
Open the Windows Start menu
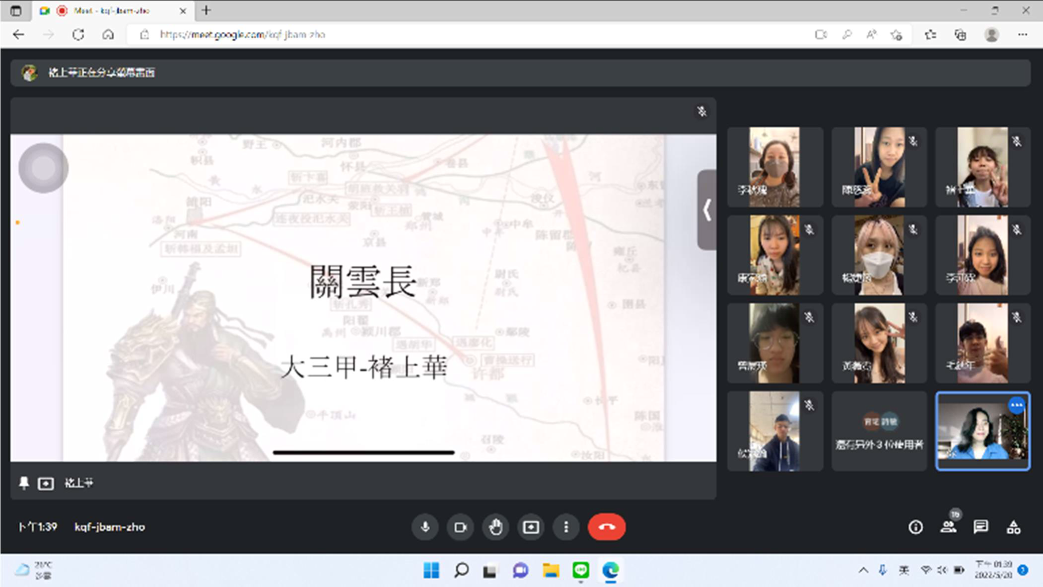click(431, 571)
